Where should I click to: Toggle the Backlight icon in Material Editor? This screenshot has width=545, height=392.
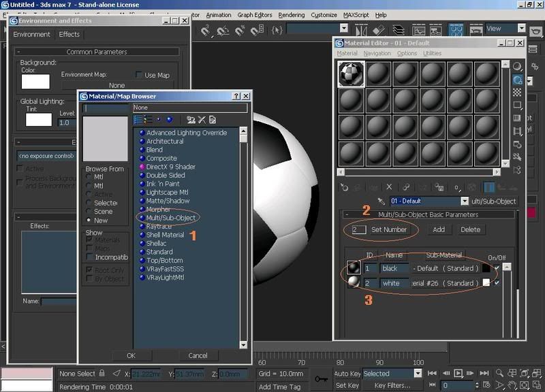[x=518, y=80]
